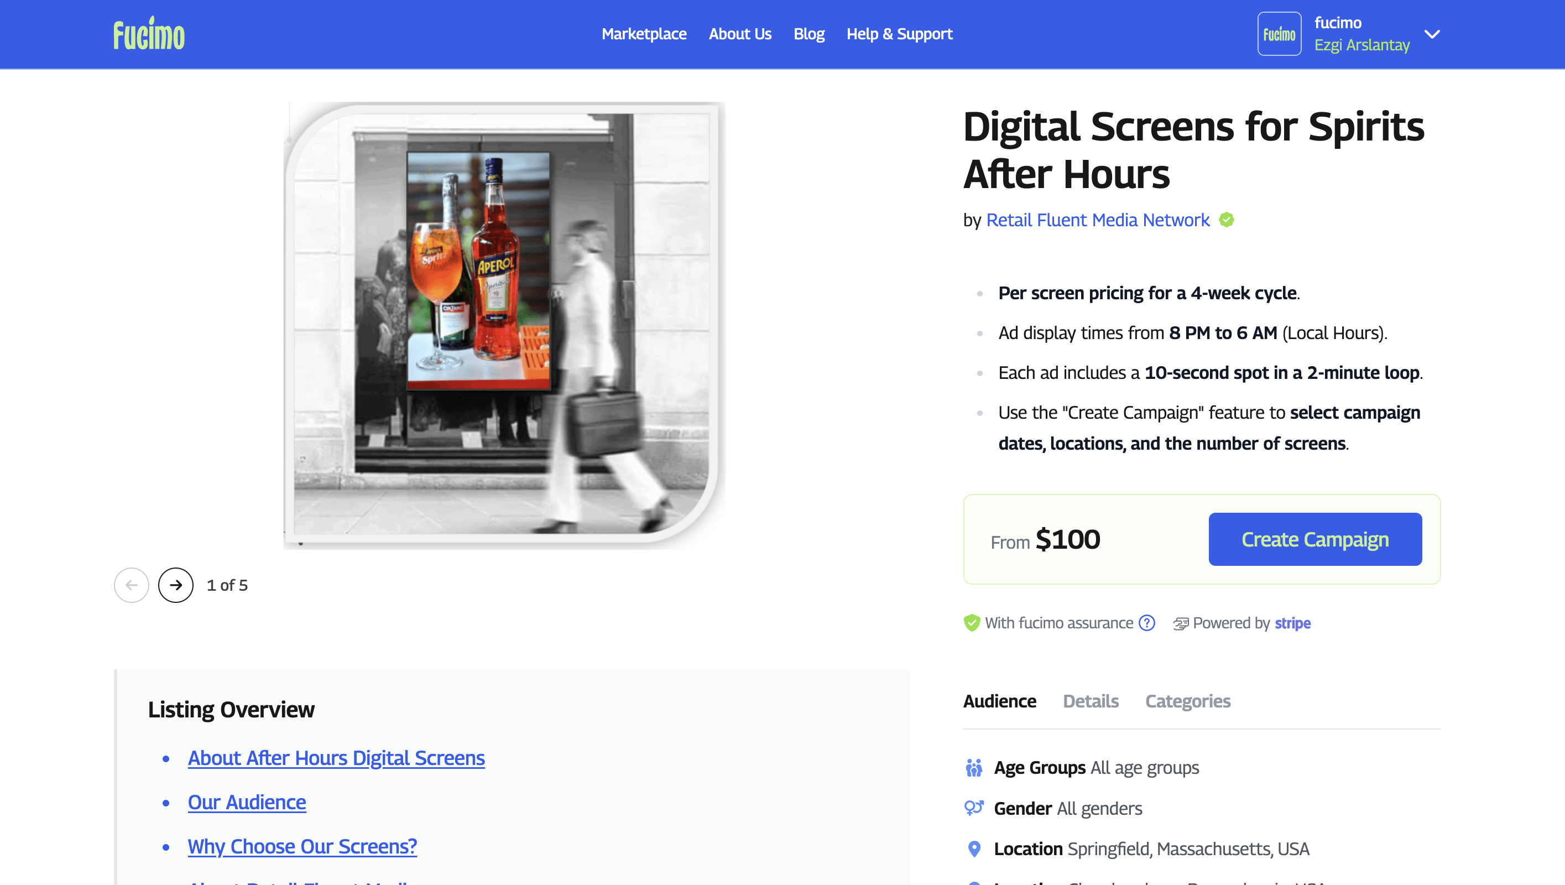Select the Ezgi Arslantay account name
Image resolution: width=1565 pixels, height=885 pixels.
pos(1361,45)
